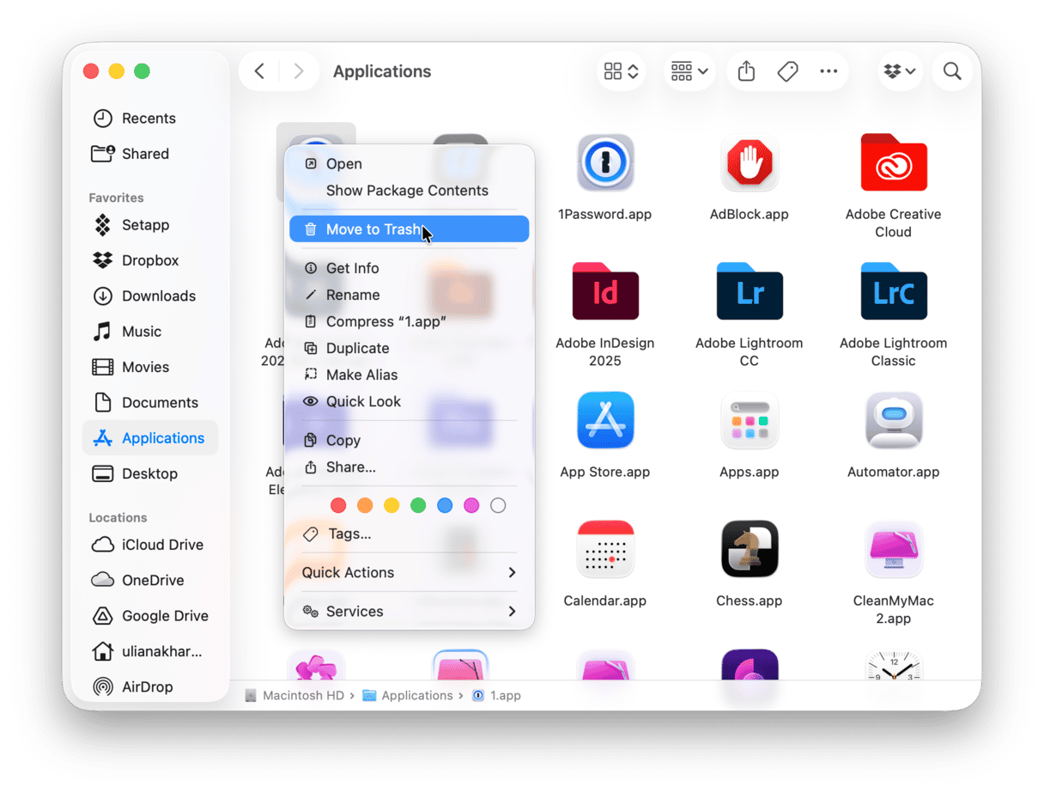Open Recents in the sidebar
The width and height of the screenshot is (1044, 793).
point(150,119)
